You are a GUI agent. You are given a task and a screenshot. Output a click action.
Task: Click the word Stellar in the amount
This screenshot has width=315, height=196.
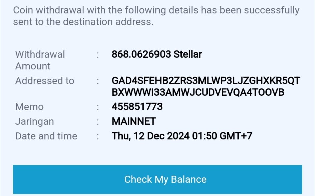tap(188, 54)
